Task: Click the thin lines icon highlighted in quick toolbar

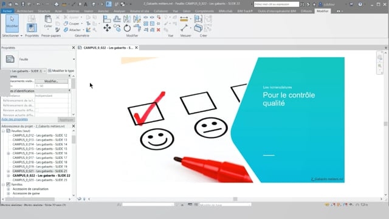Action: [109, 4]
